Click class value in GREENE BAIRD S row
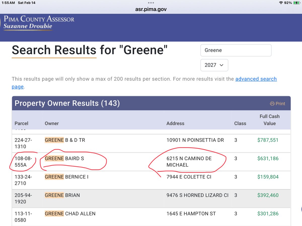302x226 pixels. coord(236,158)
